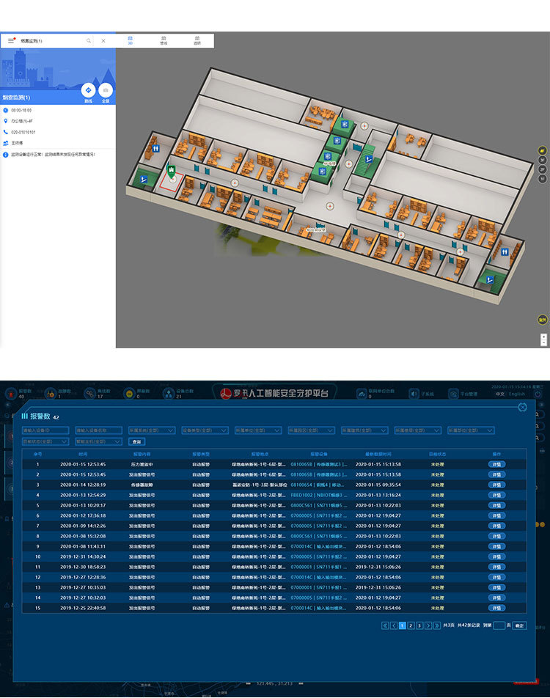This screenshot has height=698, width=550.
Task: Click the total devices (设备总数) icon in the header
Action: pos(169,394)
